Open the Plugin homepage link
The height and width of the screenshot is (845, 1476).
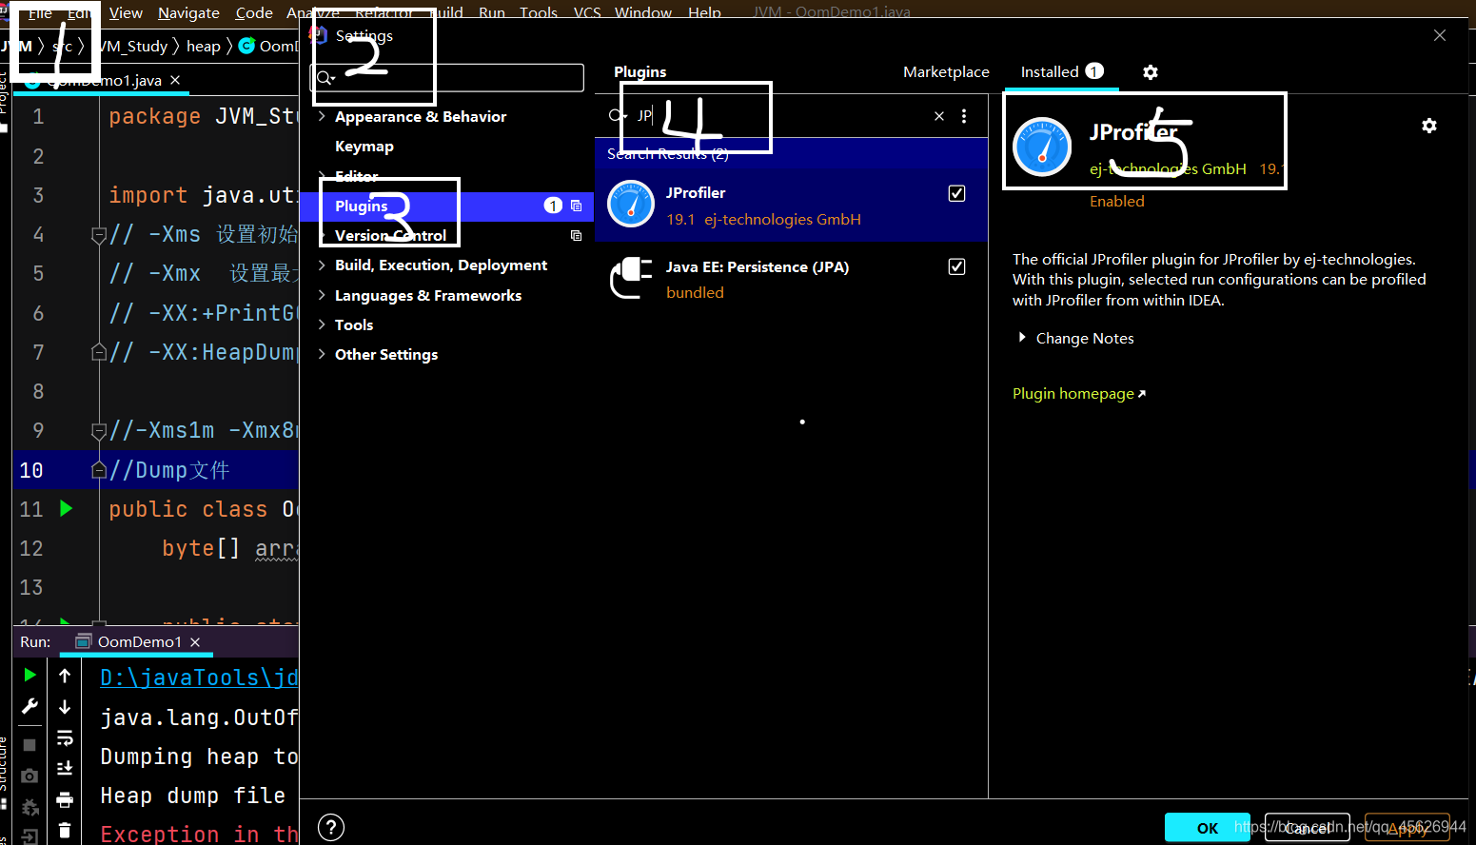coord(1079,394)
